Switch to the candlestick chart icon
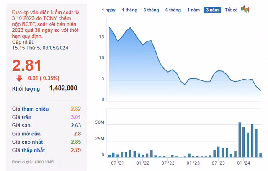268x171 pixels. tap(245, 9)
